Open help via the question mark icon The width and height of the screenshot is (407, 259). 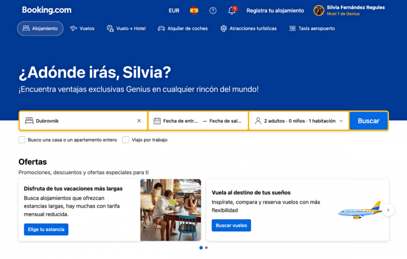point(213,11)
